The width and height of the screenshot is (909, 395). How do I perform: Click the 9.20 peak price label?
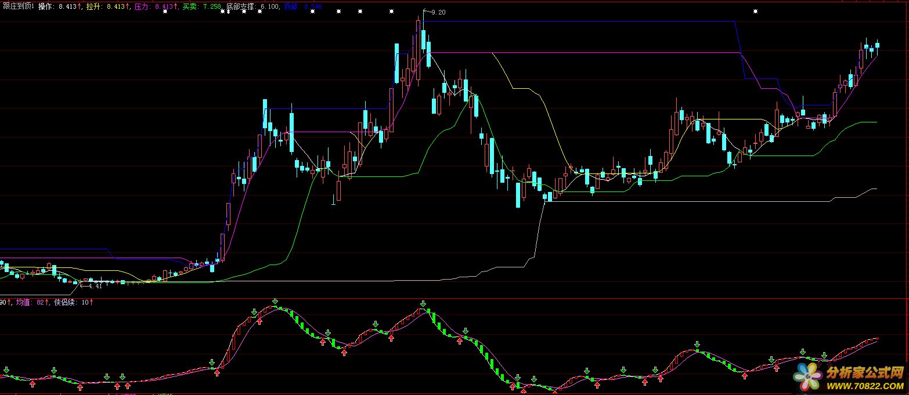(x=438, y=12)
